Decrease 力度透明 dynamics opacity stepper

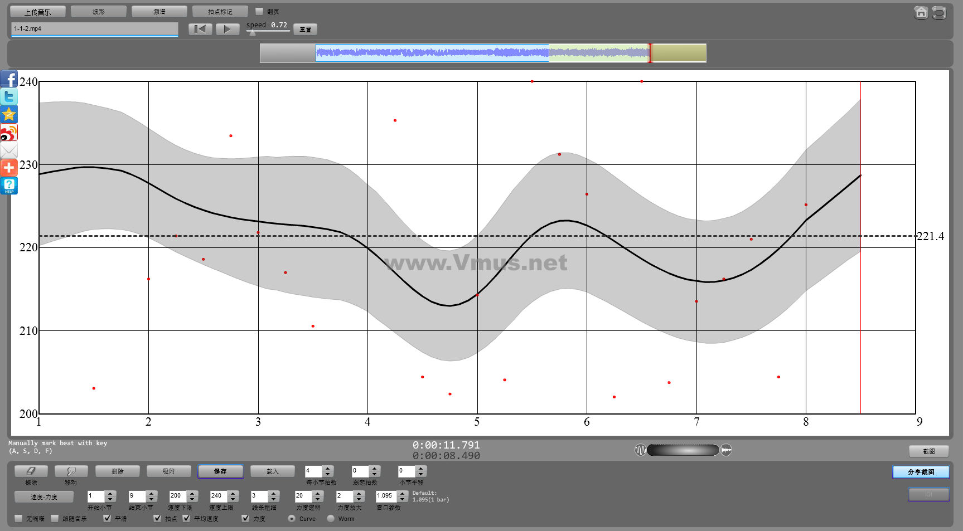click(x=318, y=499)
